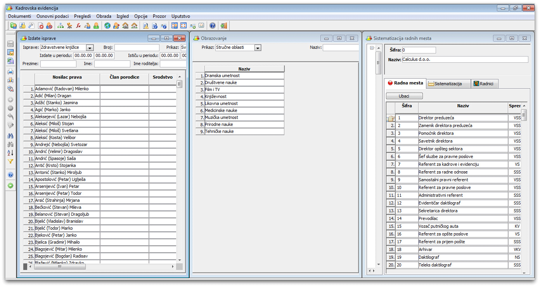Open the Osnovni podaci menu

52,16
